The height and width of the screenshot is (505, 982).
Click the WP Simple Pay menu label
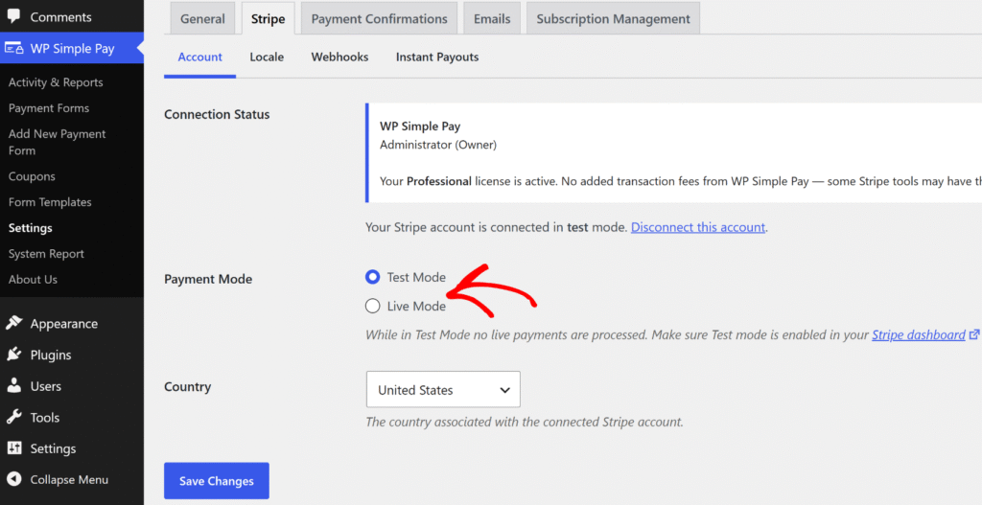point(73,48)
